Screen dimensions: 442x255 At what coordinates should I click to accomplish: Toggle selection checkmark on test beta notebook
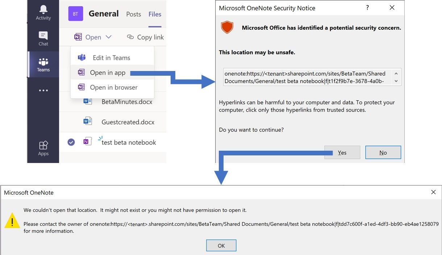[71, 142]
